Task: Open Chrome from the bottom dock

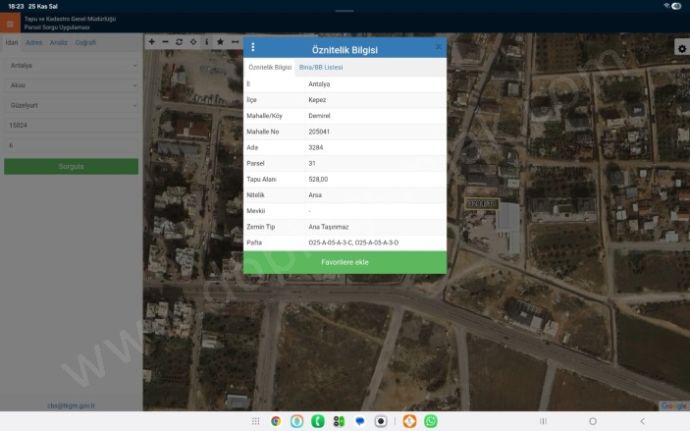Action: pos(276,421)
